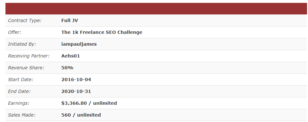Viewport: 308px width, 122px height.
Task: Click the Sales Made label
Action: coord(22,115)
